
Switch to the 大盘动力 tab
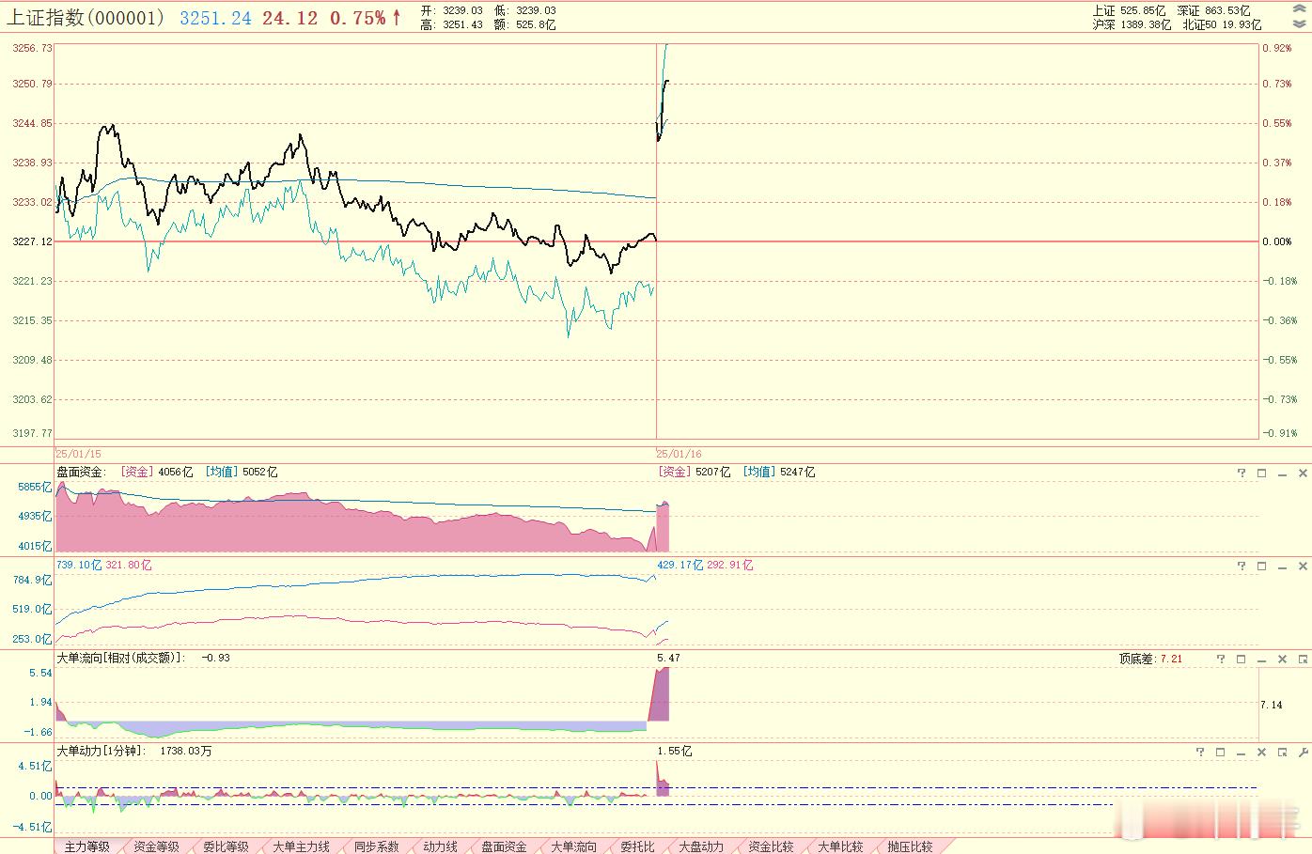[x=701, y=846]
